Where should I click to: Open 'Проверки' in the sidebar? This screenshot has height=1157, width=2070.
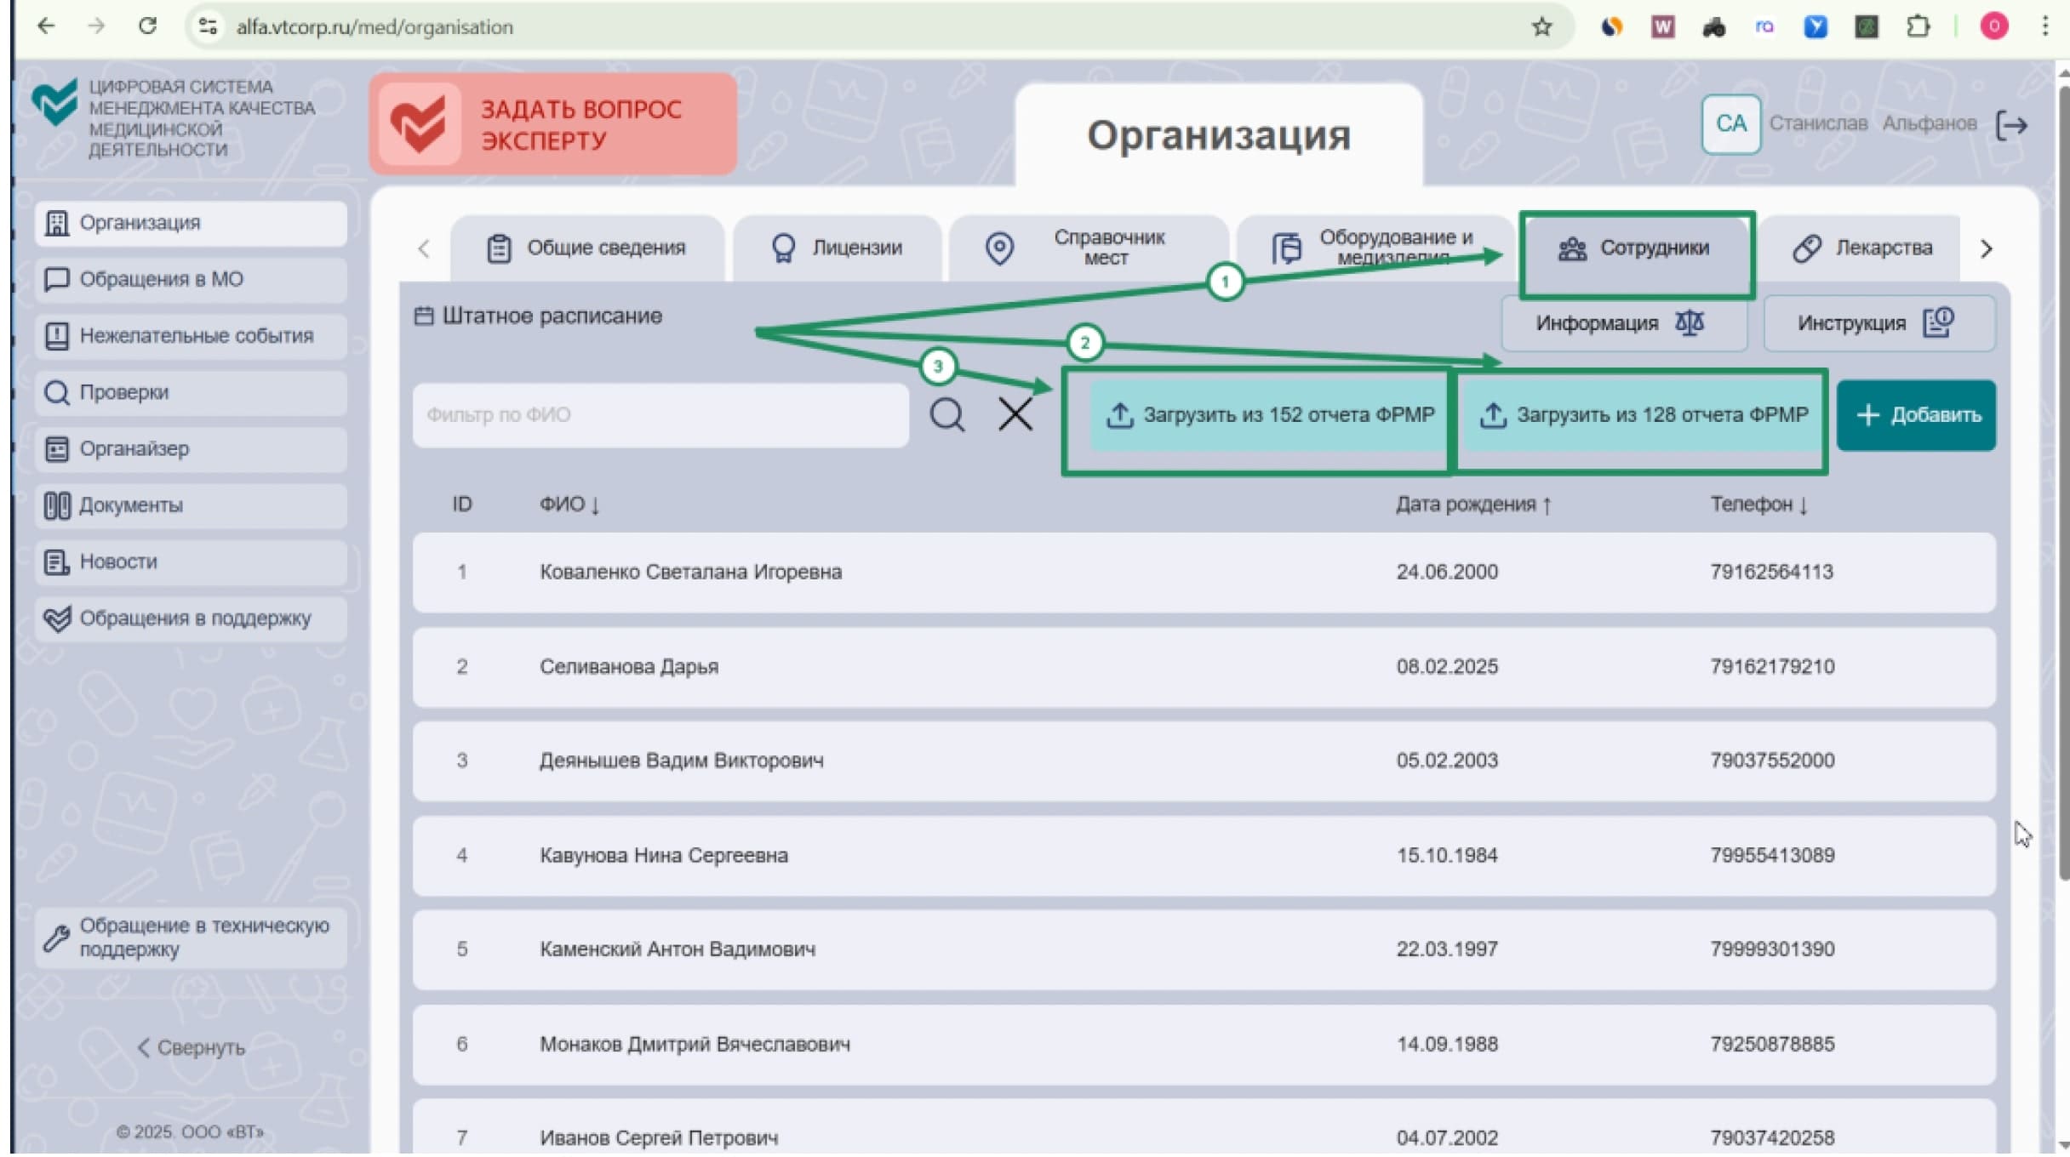[x=191, y=392]
